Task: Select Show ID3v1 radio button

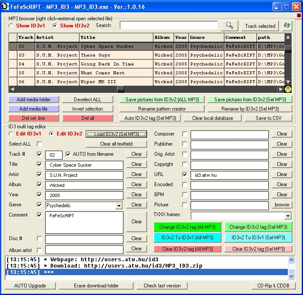Action: tap(11, 26)
